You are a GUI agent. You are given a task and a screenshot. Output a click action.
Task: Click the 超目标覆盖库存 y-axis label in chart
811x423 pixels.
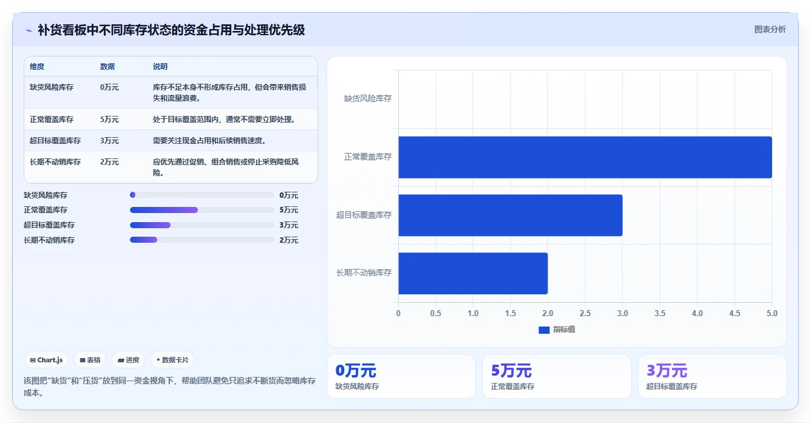click(x=364, y=215)
